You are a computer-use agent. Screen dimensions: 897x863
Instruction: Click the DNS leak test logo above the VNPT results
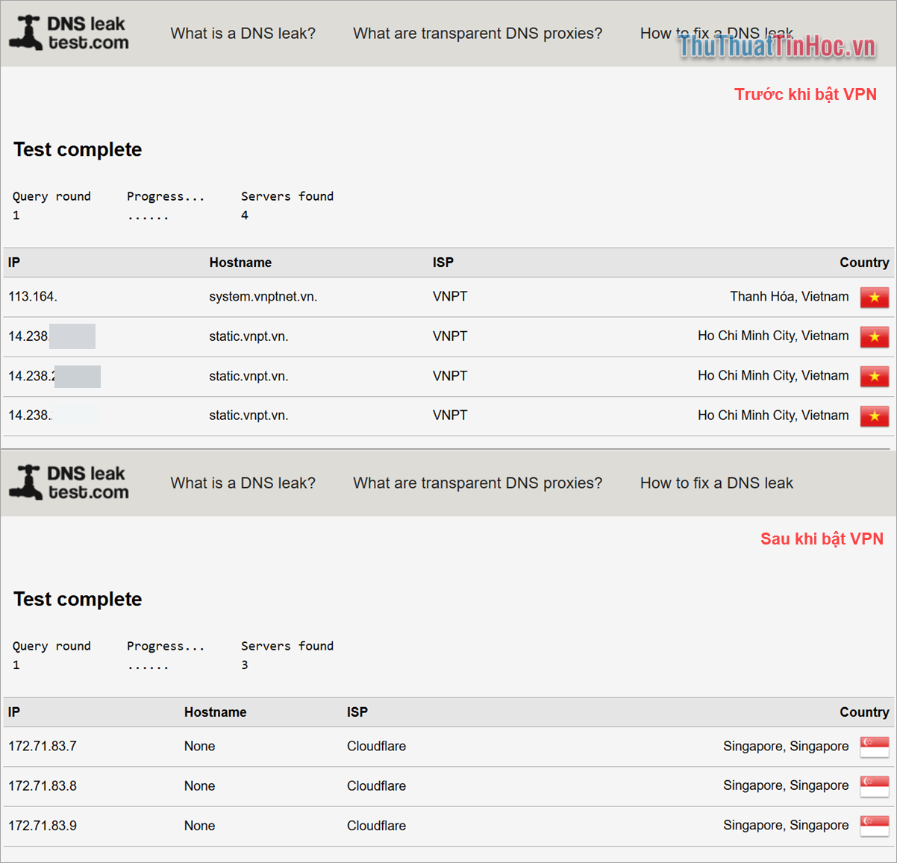click(69, 33)
